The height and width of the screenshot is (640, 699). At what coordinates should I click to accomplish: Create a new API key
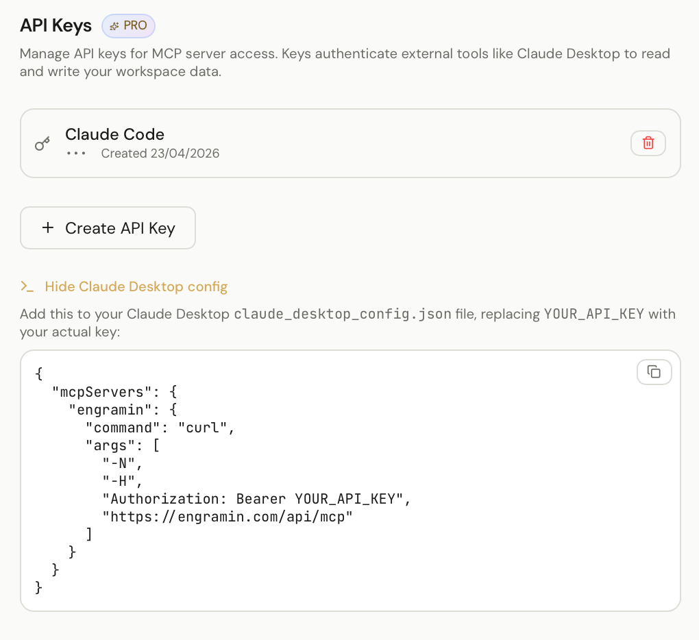108,227
